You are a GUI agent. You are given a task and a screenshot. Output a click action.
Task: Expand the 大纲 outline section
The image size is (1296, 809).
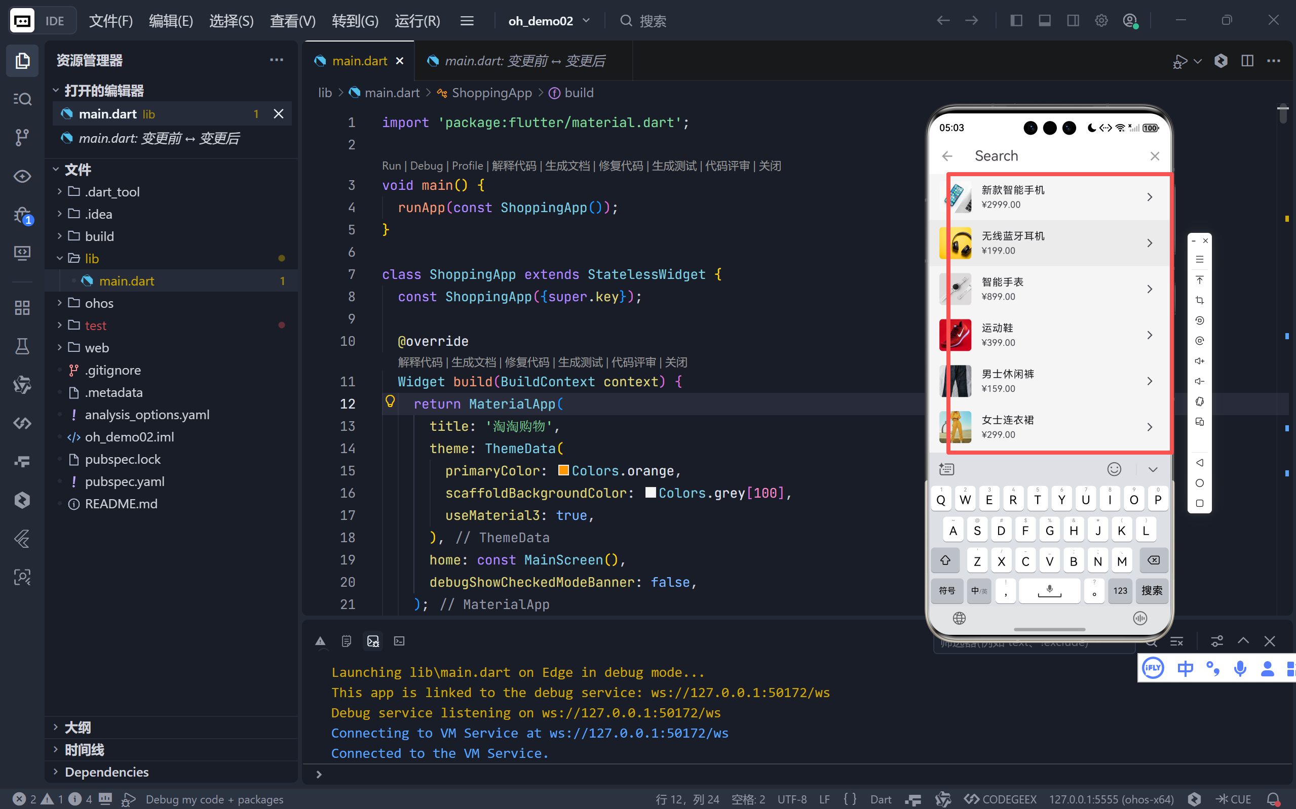pos(78,727)
